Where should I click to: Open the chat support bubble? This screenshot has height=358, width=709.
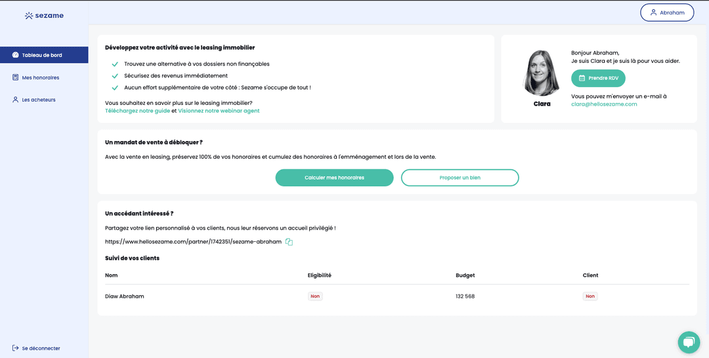689,342
